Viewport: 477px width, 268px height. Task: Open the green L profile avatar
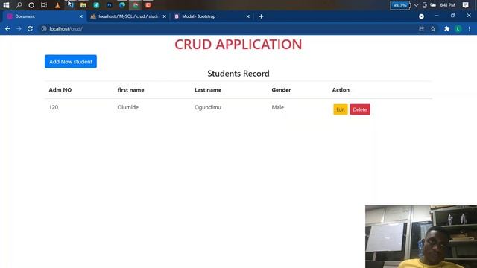(458, 28)
